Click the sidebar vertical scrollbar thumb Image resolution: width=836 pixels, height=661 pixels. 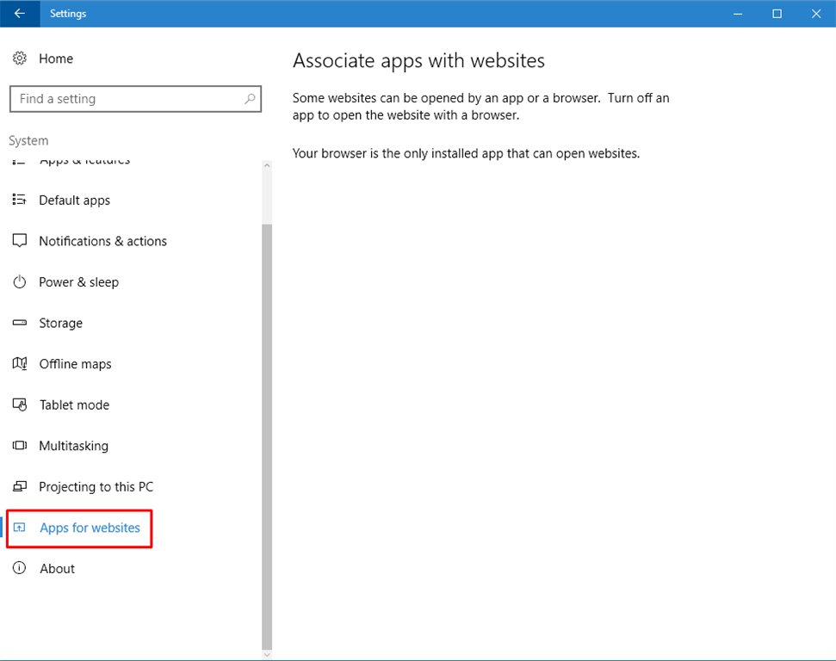[x=267, y=430]
